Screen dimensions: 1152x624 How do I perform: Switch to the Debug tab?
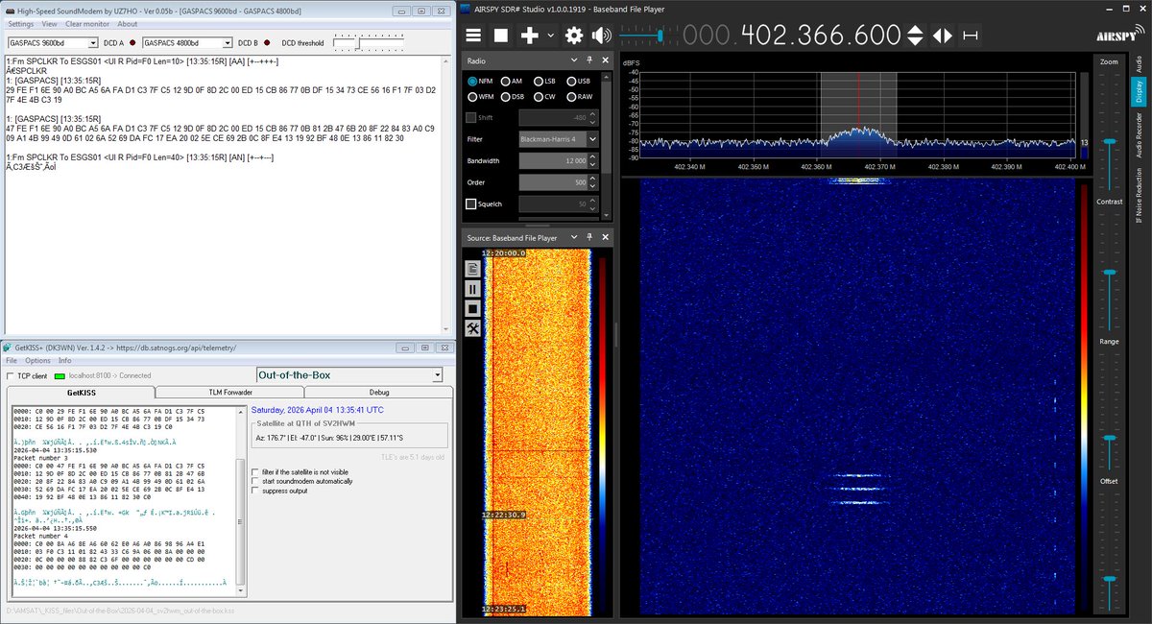point(379,393)
